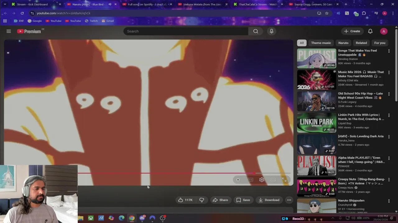
Task: Start voice search with microphone icon
Action: click(x=271, y=31)
